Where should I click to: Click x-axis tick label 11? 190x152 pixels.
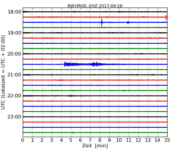(129, 140)
